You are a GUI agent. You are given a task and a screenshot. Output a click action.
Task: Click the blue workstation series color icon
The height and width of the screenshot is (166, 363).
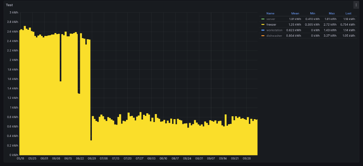(262, 30)
